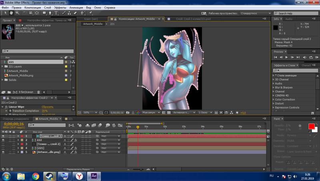Jump to first frame in Preview panel
Viewport: 320px width, 181px height.
(275, 57)
